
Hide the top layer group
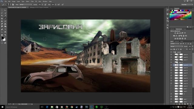pyautogui.click(x=171, y=52)
